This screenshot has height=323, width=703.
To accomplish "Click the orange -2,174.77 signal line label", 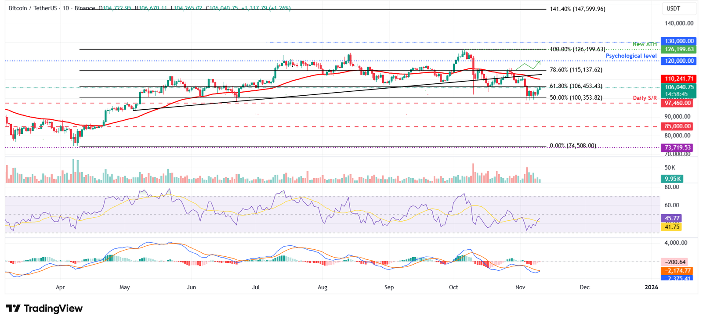I will tap(678, 271).
